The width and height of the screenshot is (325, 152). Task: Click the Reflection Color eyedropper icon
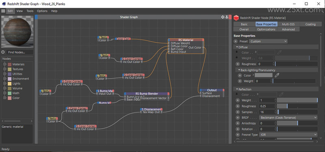281,95
